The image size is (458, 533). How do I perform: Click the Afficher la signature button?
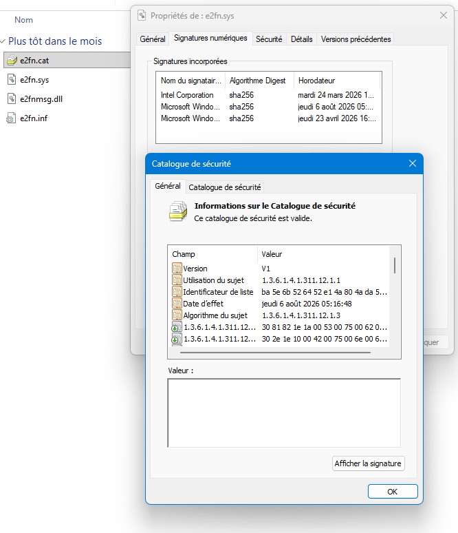coord(368,463)
